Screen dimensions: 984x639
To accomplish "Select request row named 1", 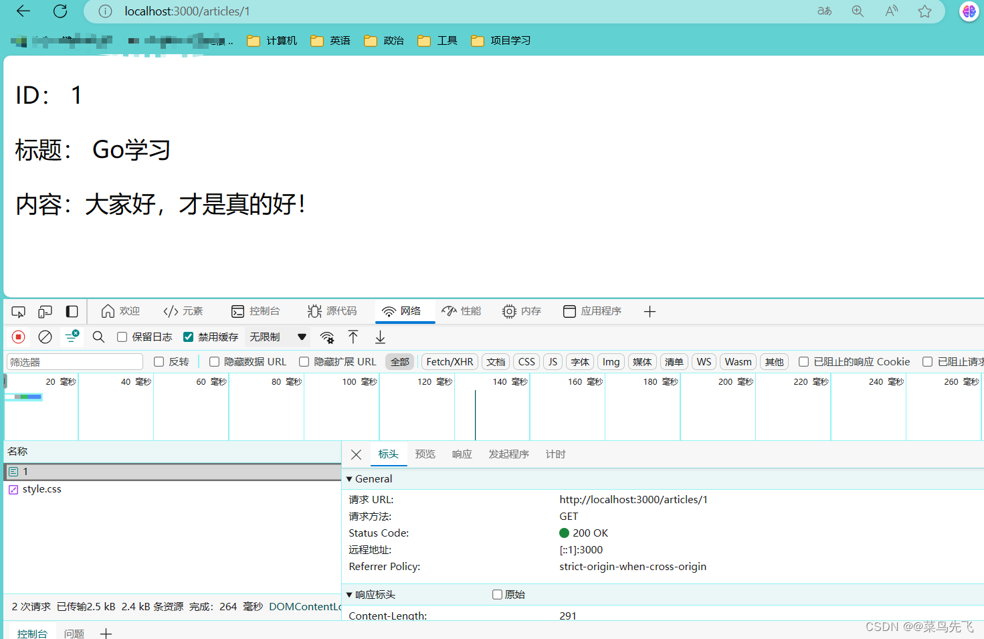I will coord(173,472).
